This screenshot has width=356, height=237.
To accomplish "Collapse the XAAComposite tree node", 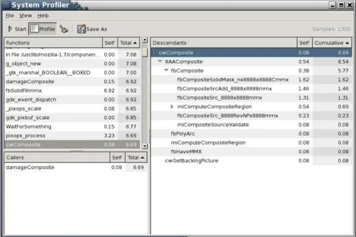I will point(160,61).
